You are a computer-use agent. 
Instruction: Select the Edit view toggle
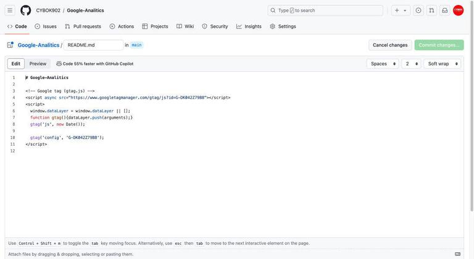[15, 64]
